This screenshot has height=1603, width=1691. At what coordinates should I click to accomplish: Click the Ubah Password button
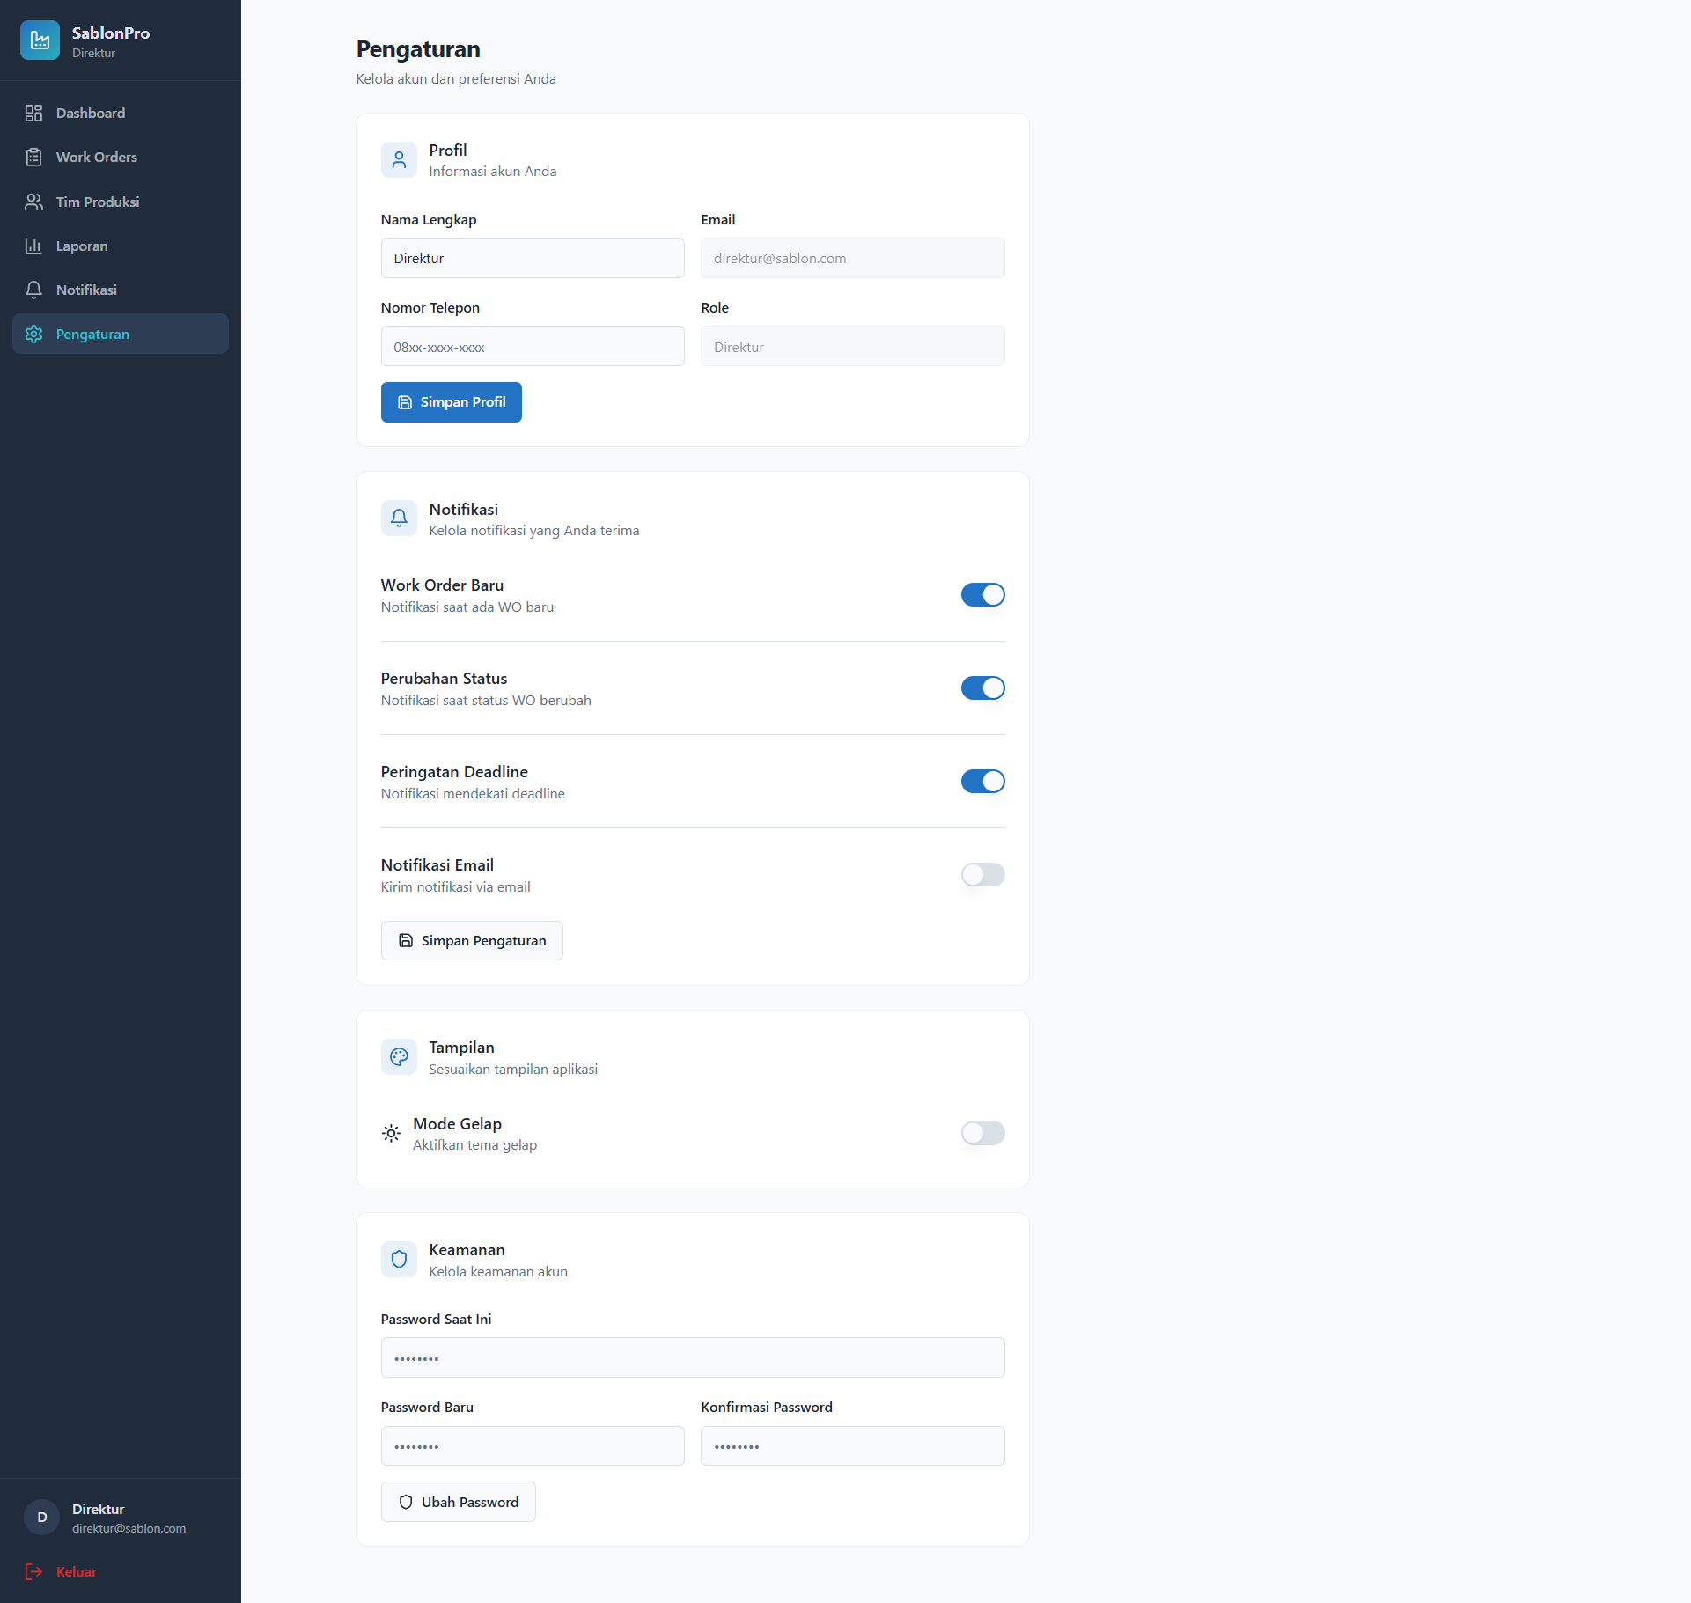(458, 1502)
